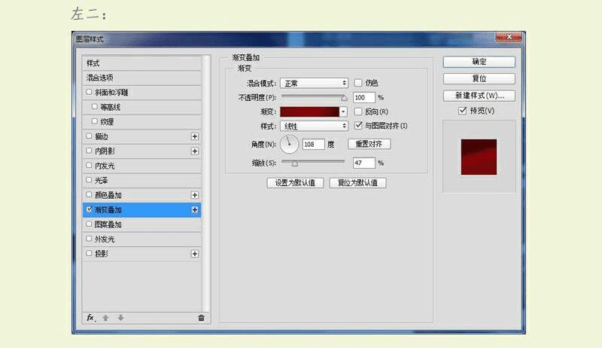
Task: Enable the 颜色叠加 checkbox
Action: [89, 195]
